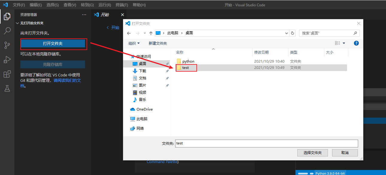Click 桌面 in the address breadcrumb
This screenshot has width=386, height=175.
tap(189, 33)
